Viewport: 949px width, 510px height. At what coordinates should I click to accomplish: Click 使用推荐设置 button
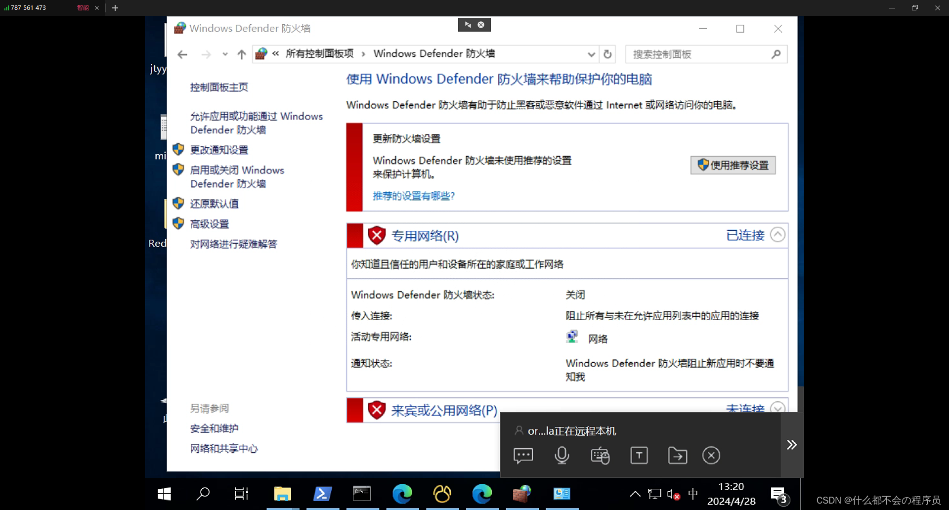coord(733,165)
